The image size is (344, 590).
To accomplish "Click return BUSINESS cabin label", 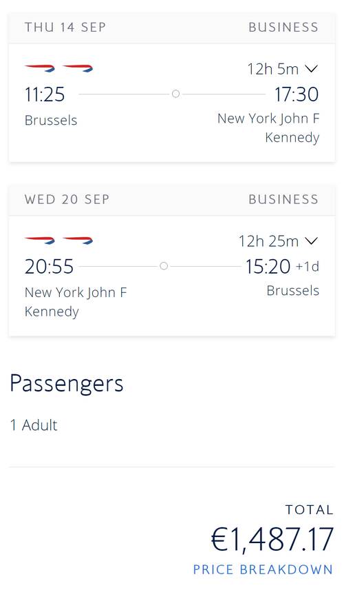I will 283,199.
